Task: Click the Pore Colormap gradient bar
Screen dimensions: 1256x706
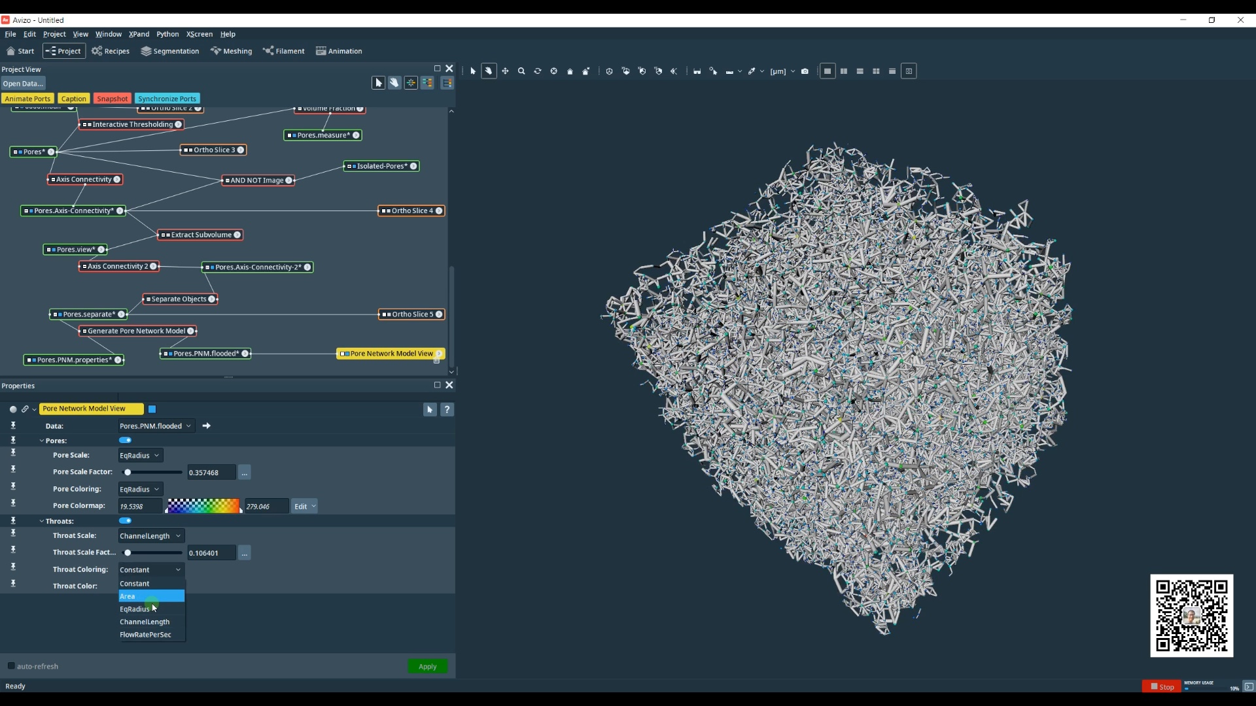Action: [203, 507]
